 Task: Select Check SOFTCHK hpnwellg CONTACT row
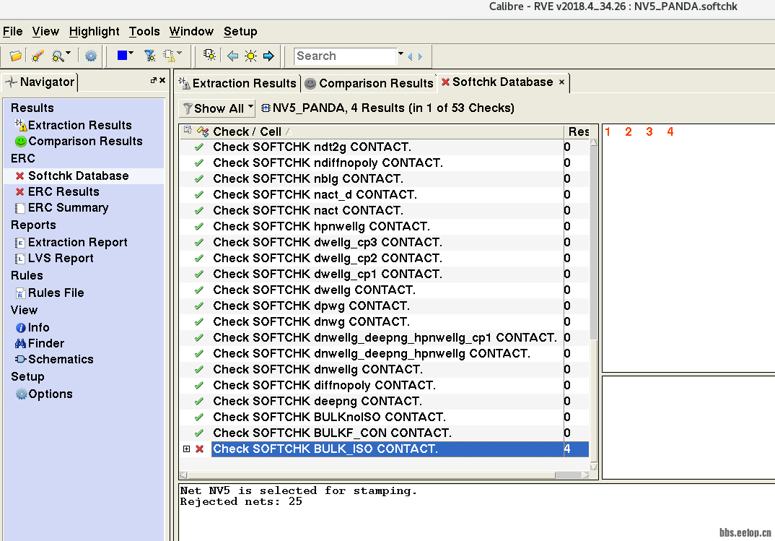(x=385, y=227)
